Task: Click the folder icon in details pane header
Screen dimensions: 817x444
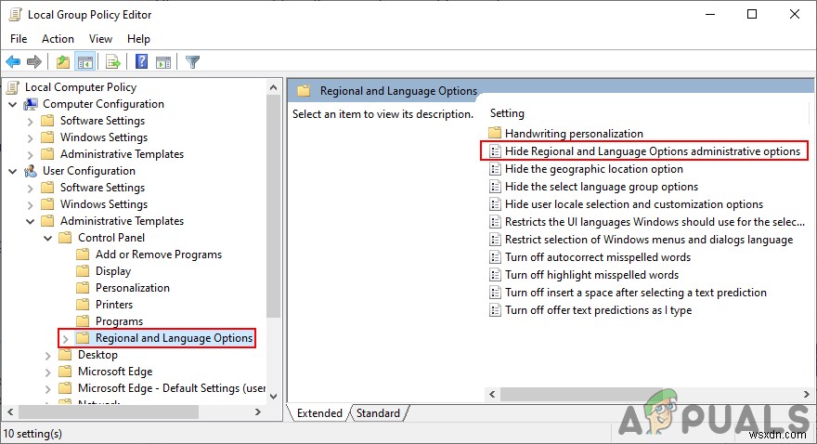Action: tap(304, 91)
